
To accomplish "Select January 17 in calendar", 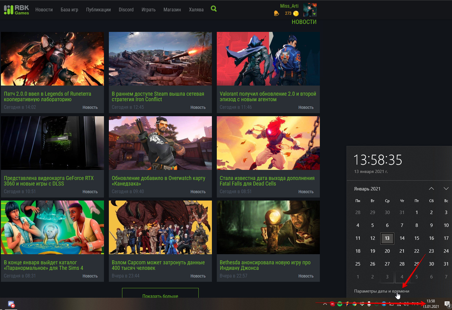I will point(446,238).
